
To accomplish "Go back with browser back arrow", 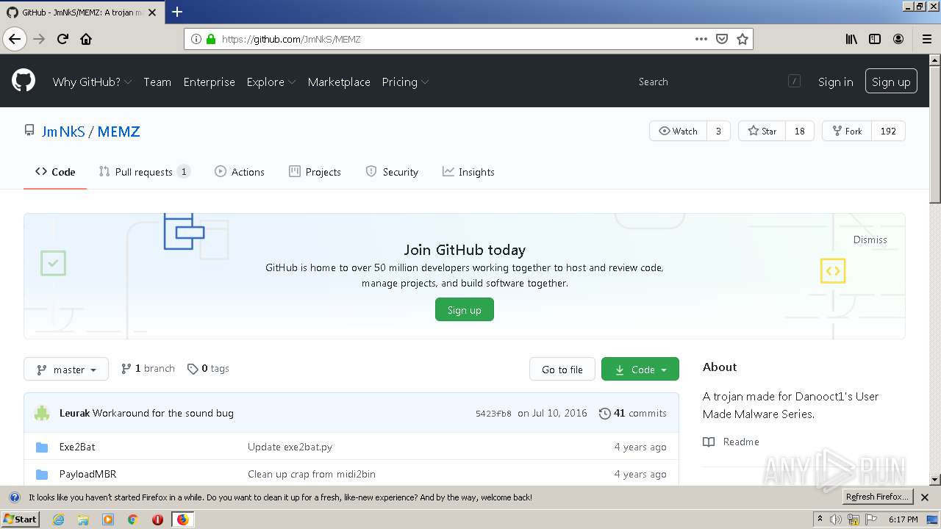I will click(15, 39).
